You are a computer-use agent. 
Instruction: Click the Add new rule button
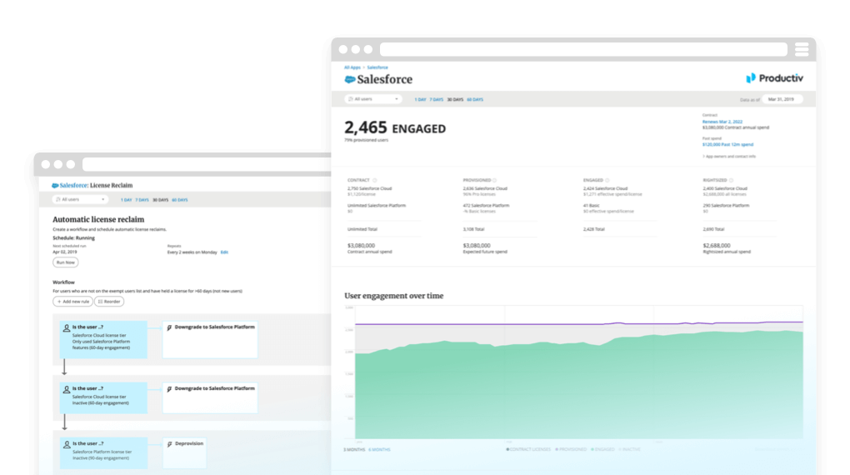[72, 302]
